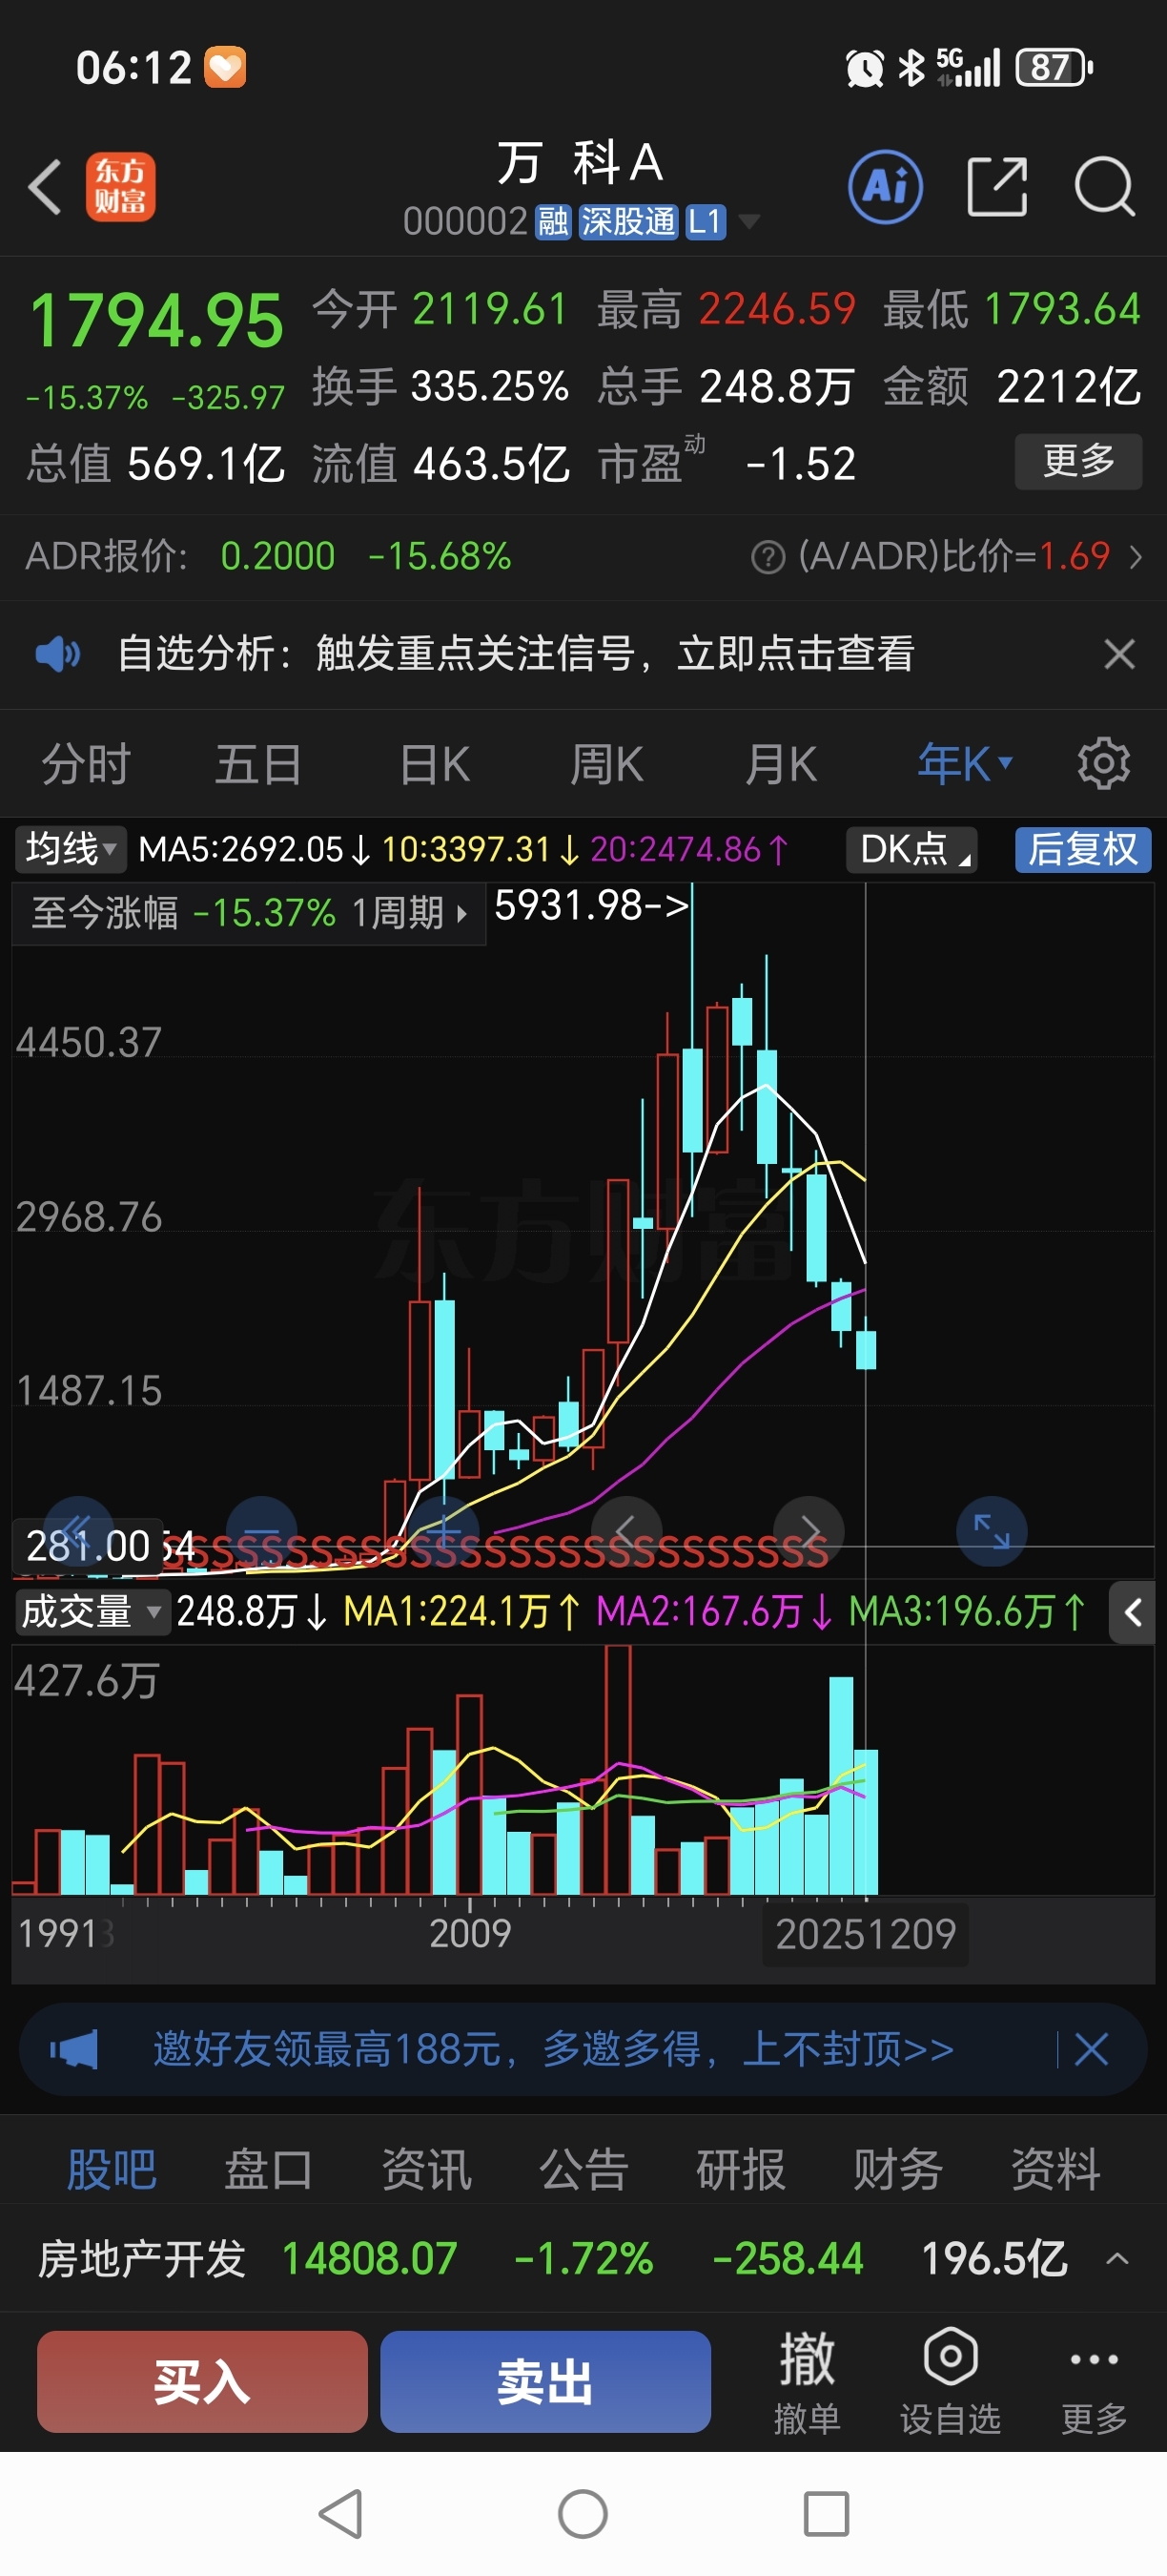Open the 公告 tab
Viewport: 1167px width, 2576px height.
coord(583,2169)
